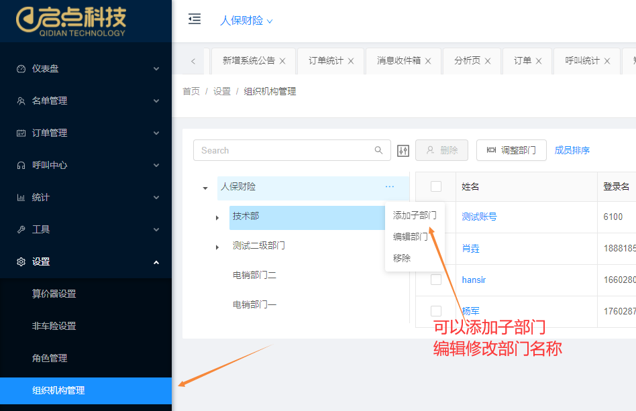Viewport: 636px width, 411px height.
Task: Expand the 技术部 tree node arrow
Action: click(217, 218)
